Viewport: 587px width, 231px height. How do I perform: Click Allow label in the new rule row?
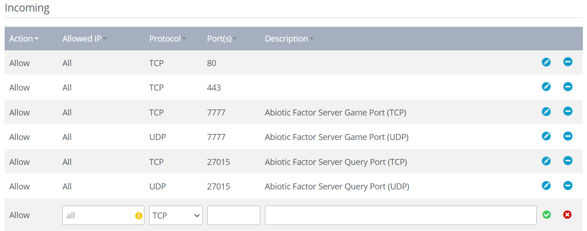(19, 215)
